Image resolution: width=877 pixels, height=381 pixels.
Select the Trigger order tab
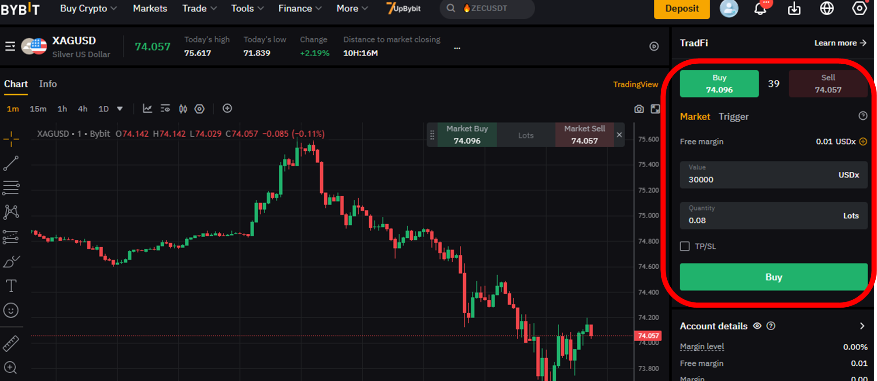click(733, 117)
